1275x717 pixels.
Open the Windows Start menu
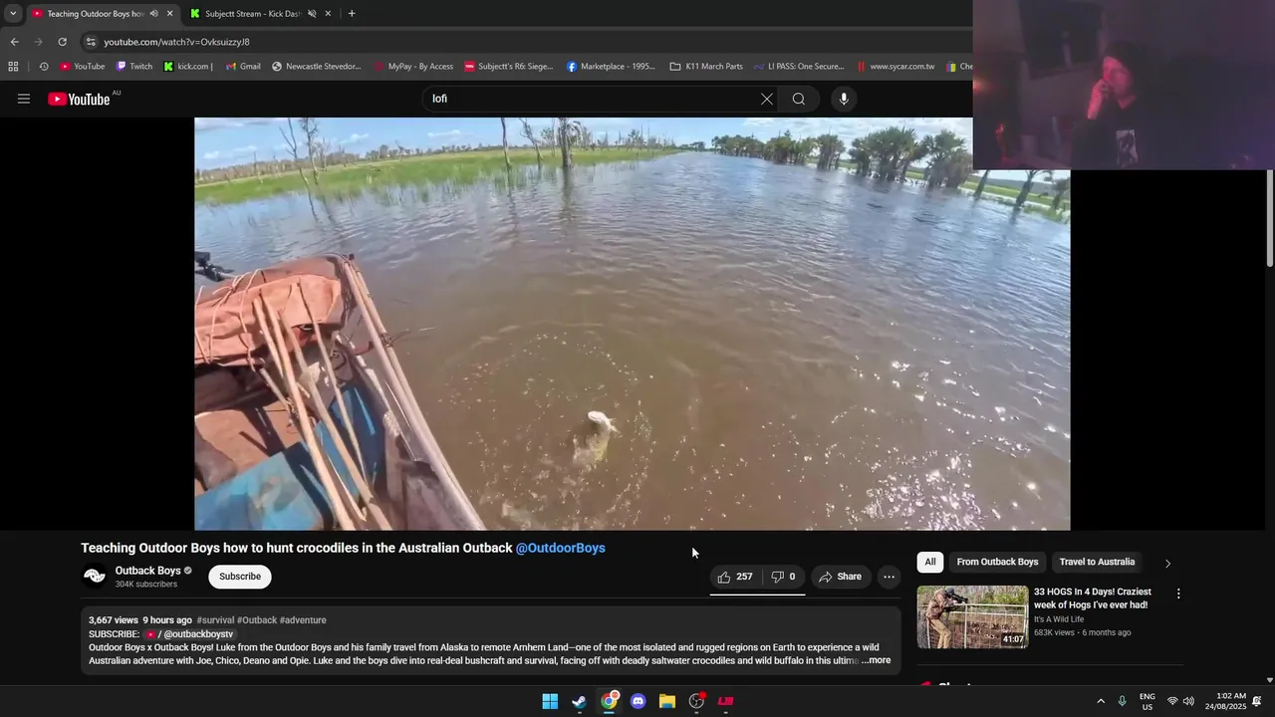point(550,701)
